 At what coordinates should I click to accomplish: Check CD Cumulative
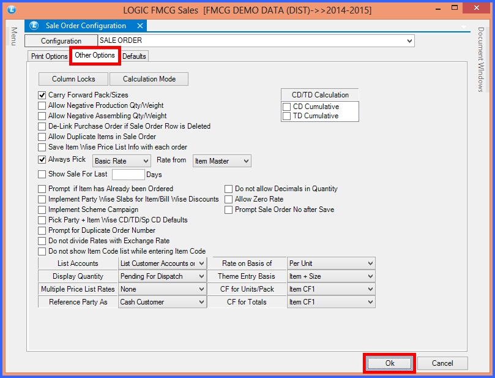[286, 107]
